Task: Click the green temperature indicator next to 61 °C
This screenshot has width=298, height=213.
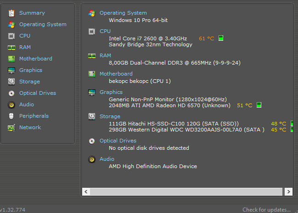Action: click(221, 38)
